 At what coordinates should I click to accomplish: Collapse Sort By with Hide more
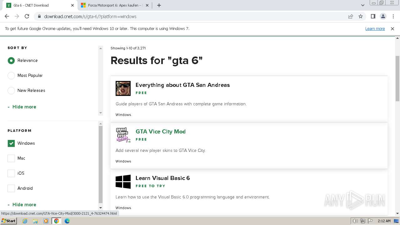(x=22, y=107)
